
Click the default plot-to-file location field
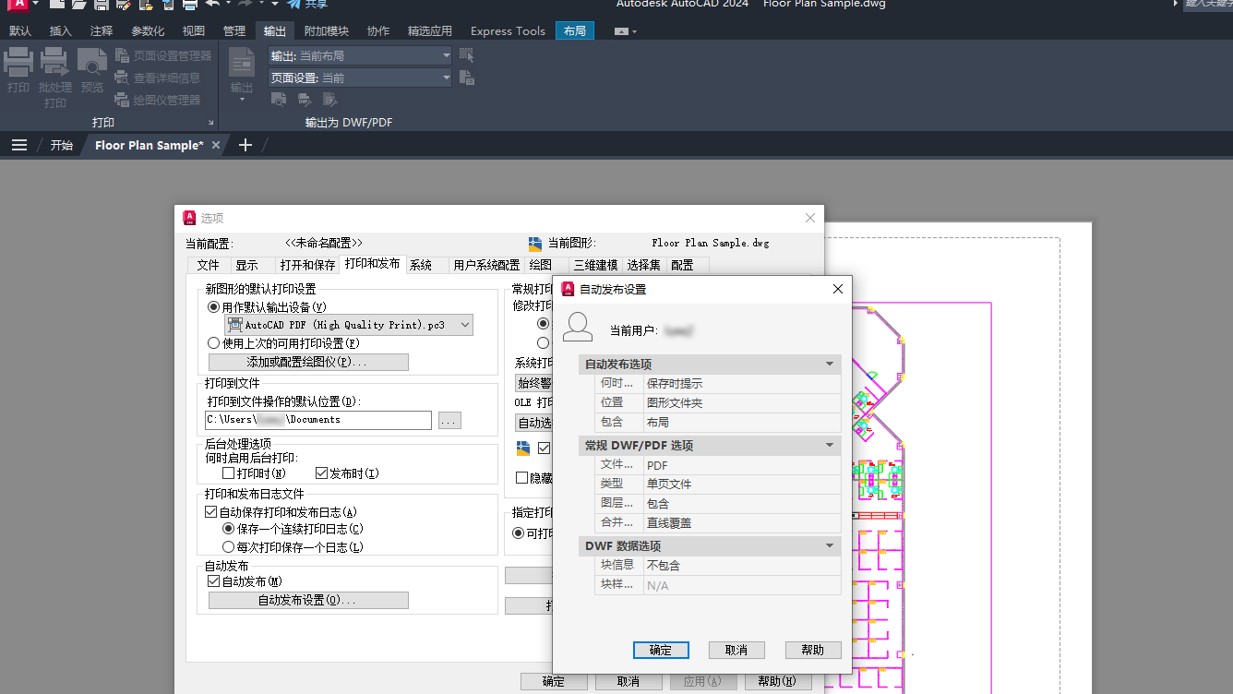[x=318, y=421]
